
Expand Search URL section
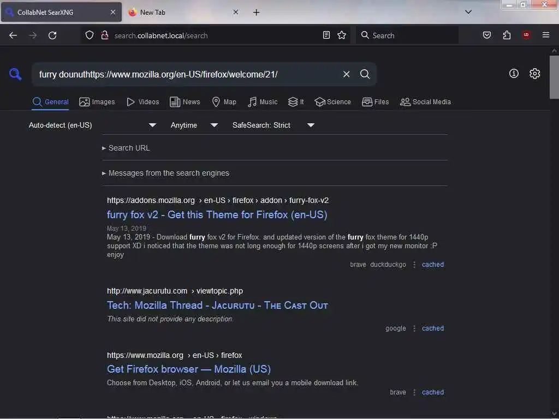coord(126,148)
